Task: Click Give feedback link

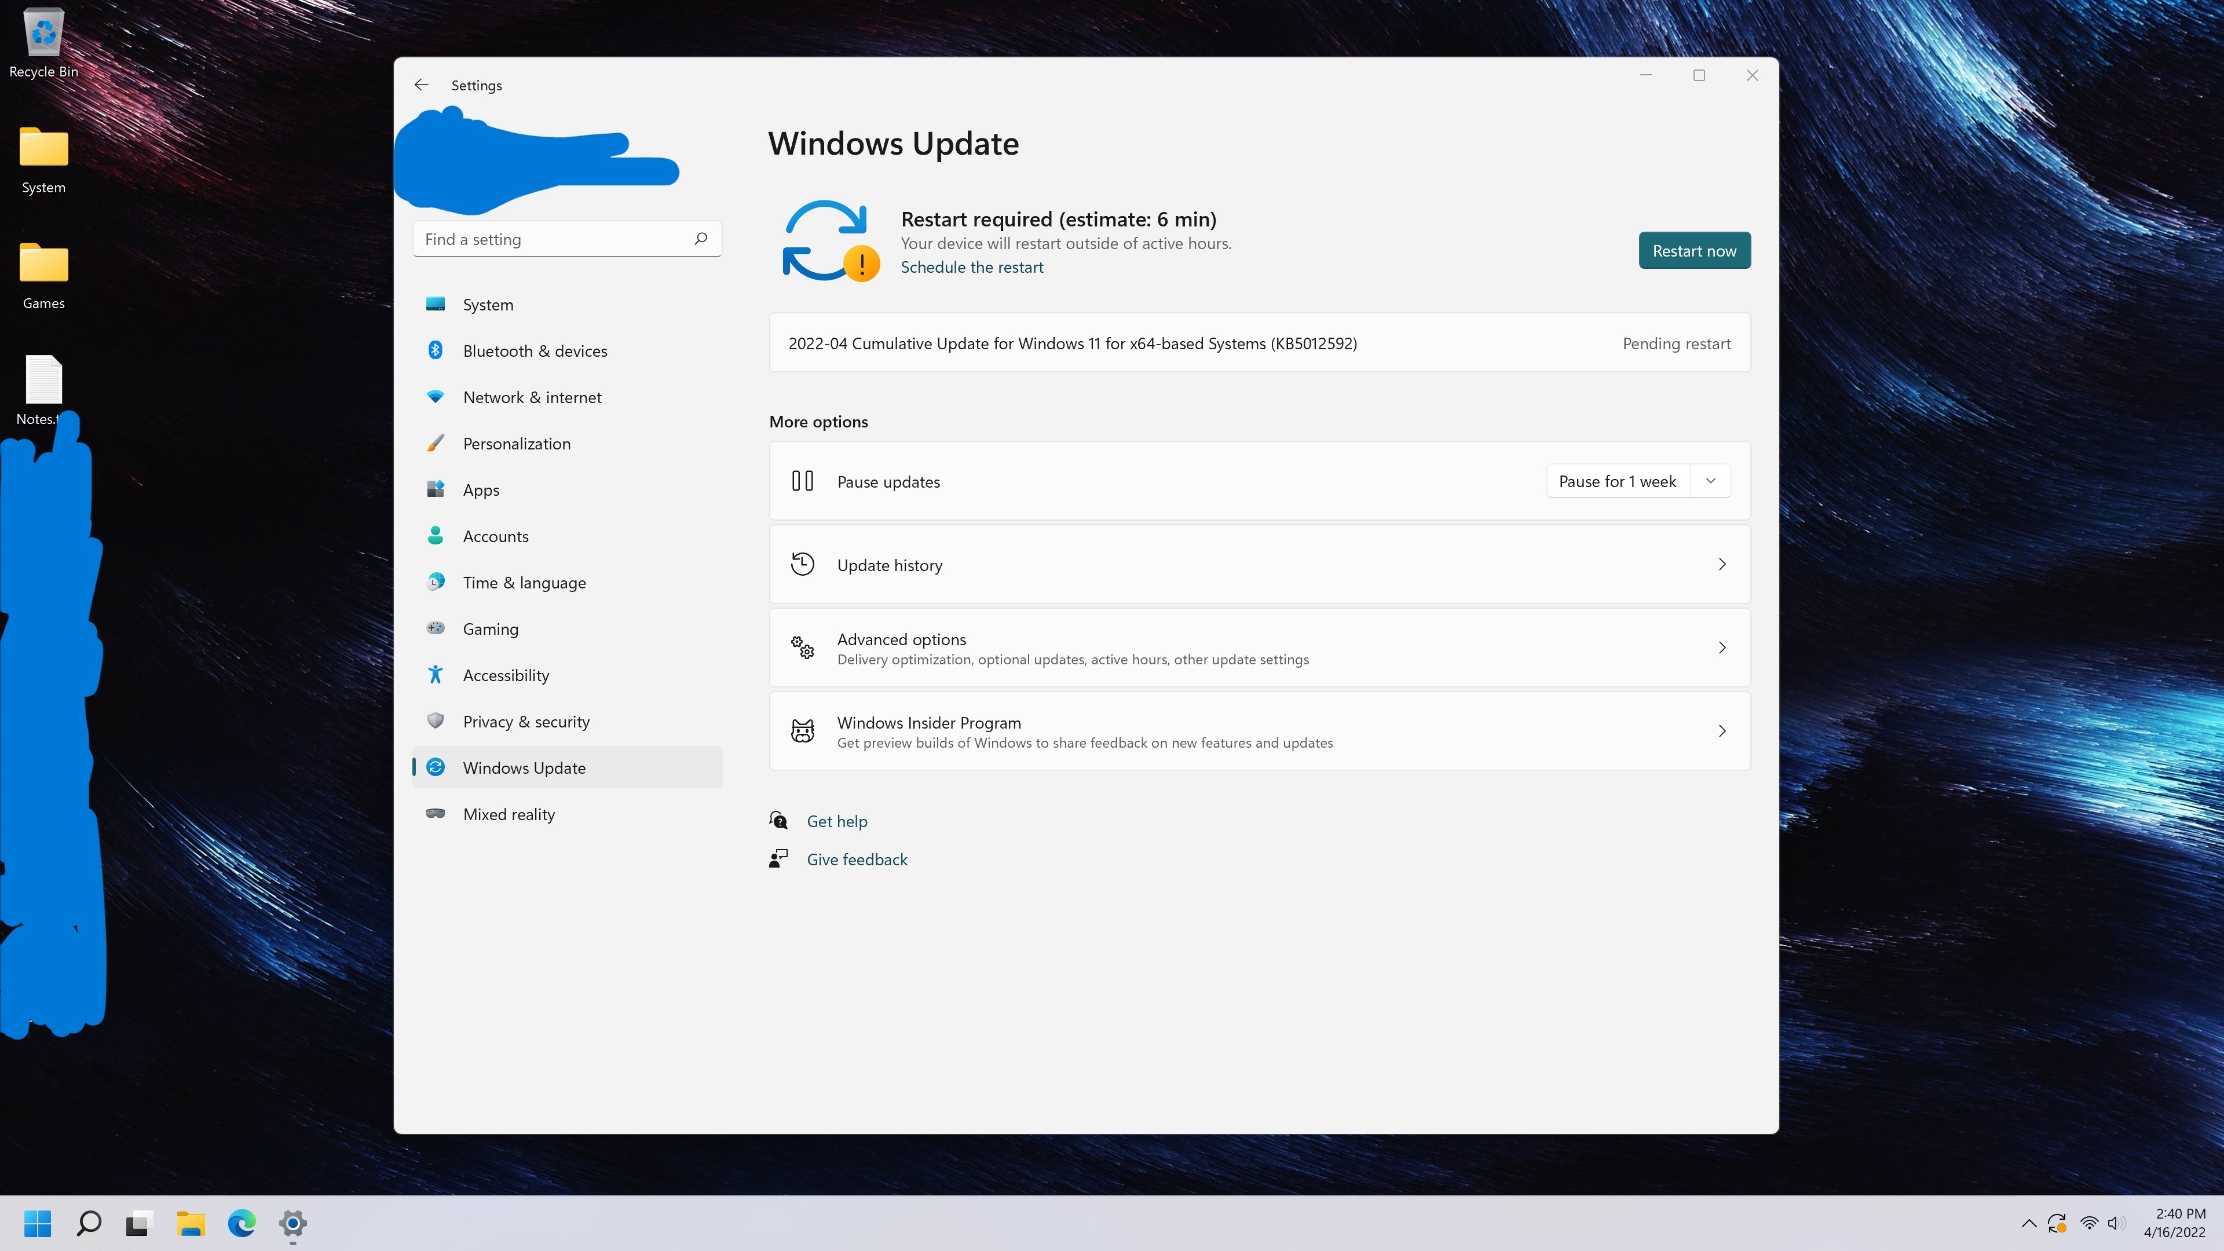Action: tap(857, 858)
